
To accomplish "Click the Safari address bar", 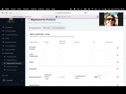I will 63,13.
